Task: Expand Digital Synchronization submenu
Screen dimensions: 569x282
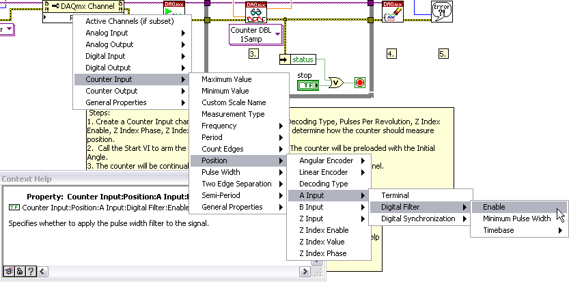Action: 421,218
